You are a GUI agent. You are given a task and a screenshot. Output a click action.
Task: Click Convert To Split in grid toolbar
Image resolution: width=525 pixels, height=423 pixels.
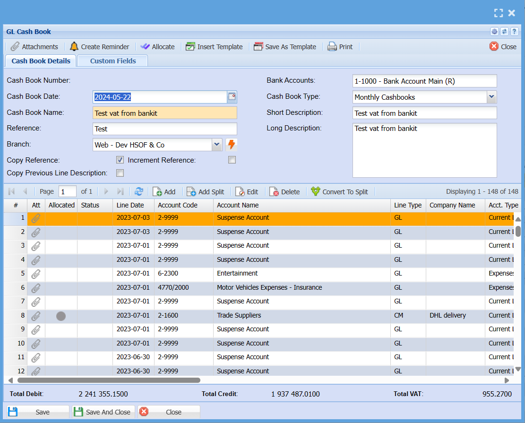[x=340, y=191]
